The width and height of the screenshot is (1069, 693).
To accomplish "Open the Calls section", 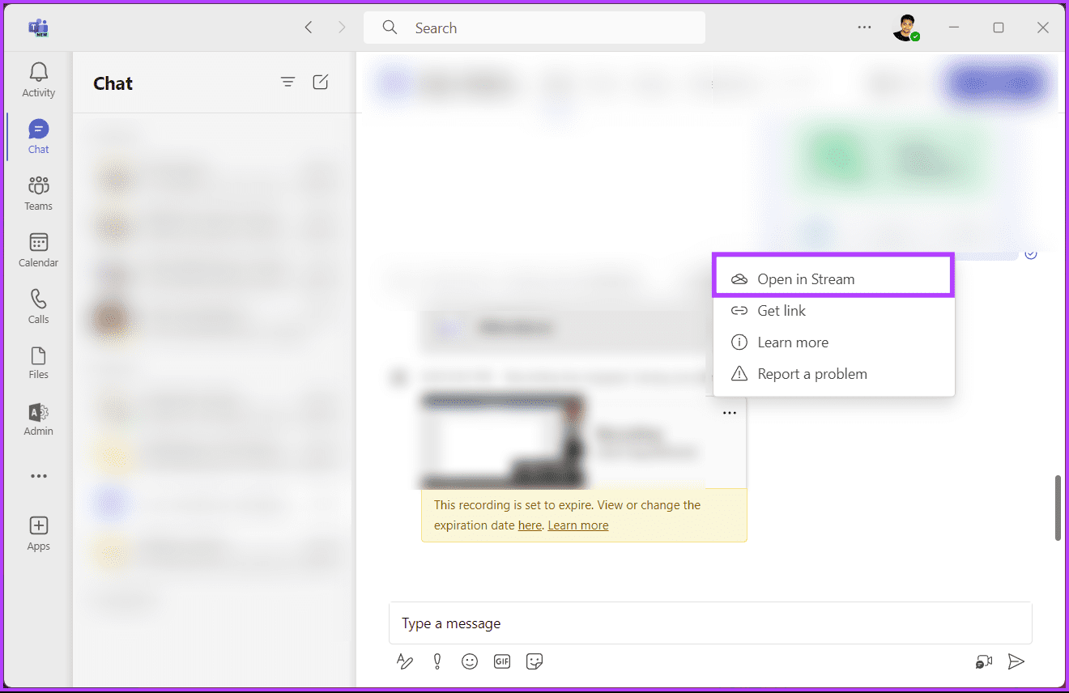I will [x=38, y=307].
